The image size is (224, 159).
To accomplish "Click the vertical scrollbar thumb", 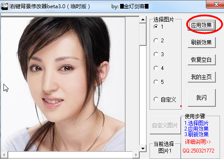I will (143, 34).
